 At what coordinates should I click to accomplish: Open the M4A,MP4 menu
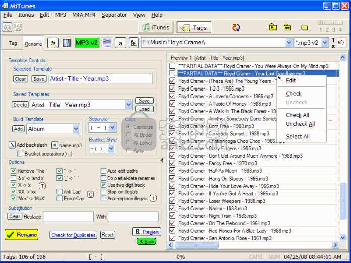(84, 15)
